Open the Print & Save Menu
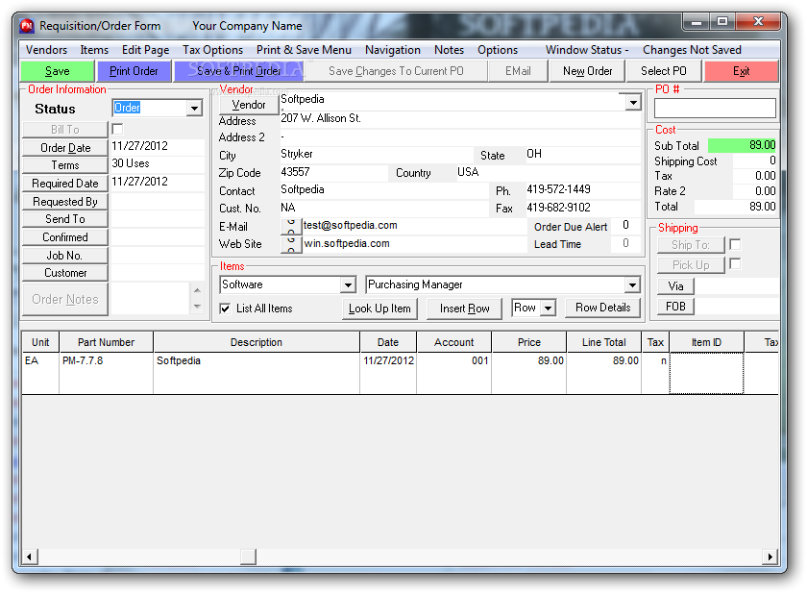The height and width of the screenshot is (593, 807). [304, 50]
